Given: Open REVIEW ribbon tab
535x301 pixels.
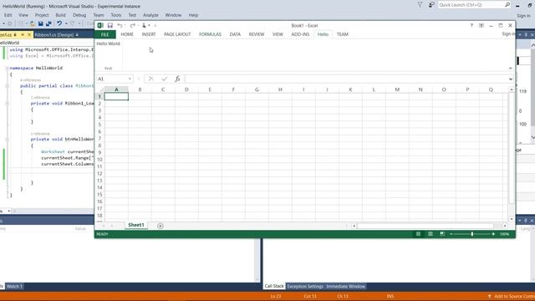Looking at the screenshot, I should (257, 34).
